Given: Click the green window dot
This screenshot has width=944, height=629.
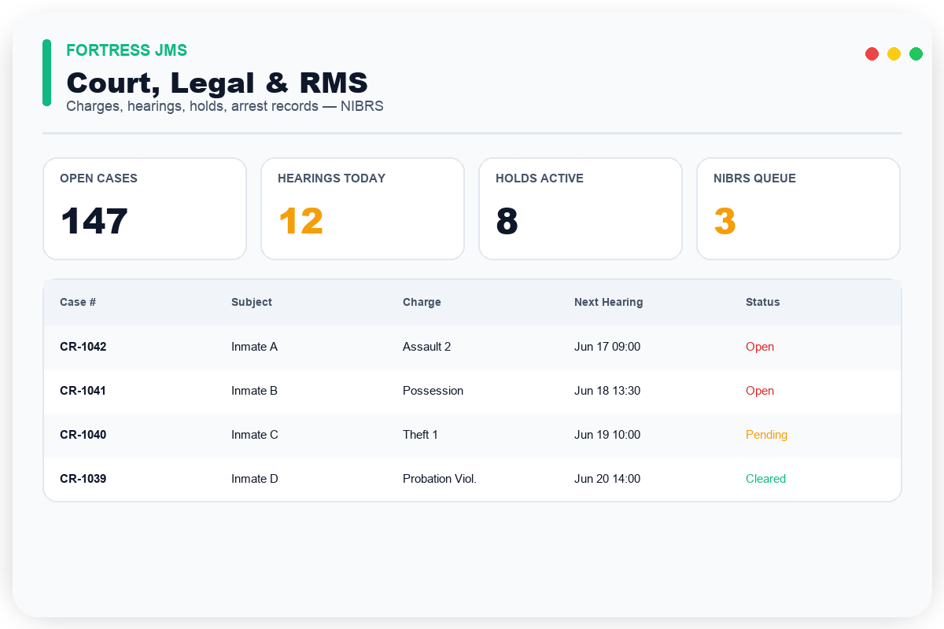Looking at the screenshot, I should point(916,53).
